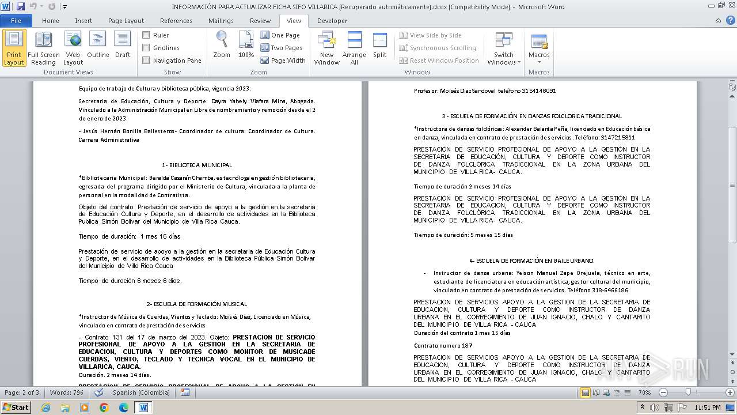The image size is (737, 415).
Task: Click the macro recording icon in status bar
Action: [185, 393]
